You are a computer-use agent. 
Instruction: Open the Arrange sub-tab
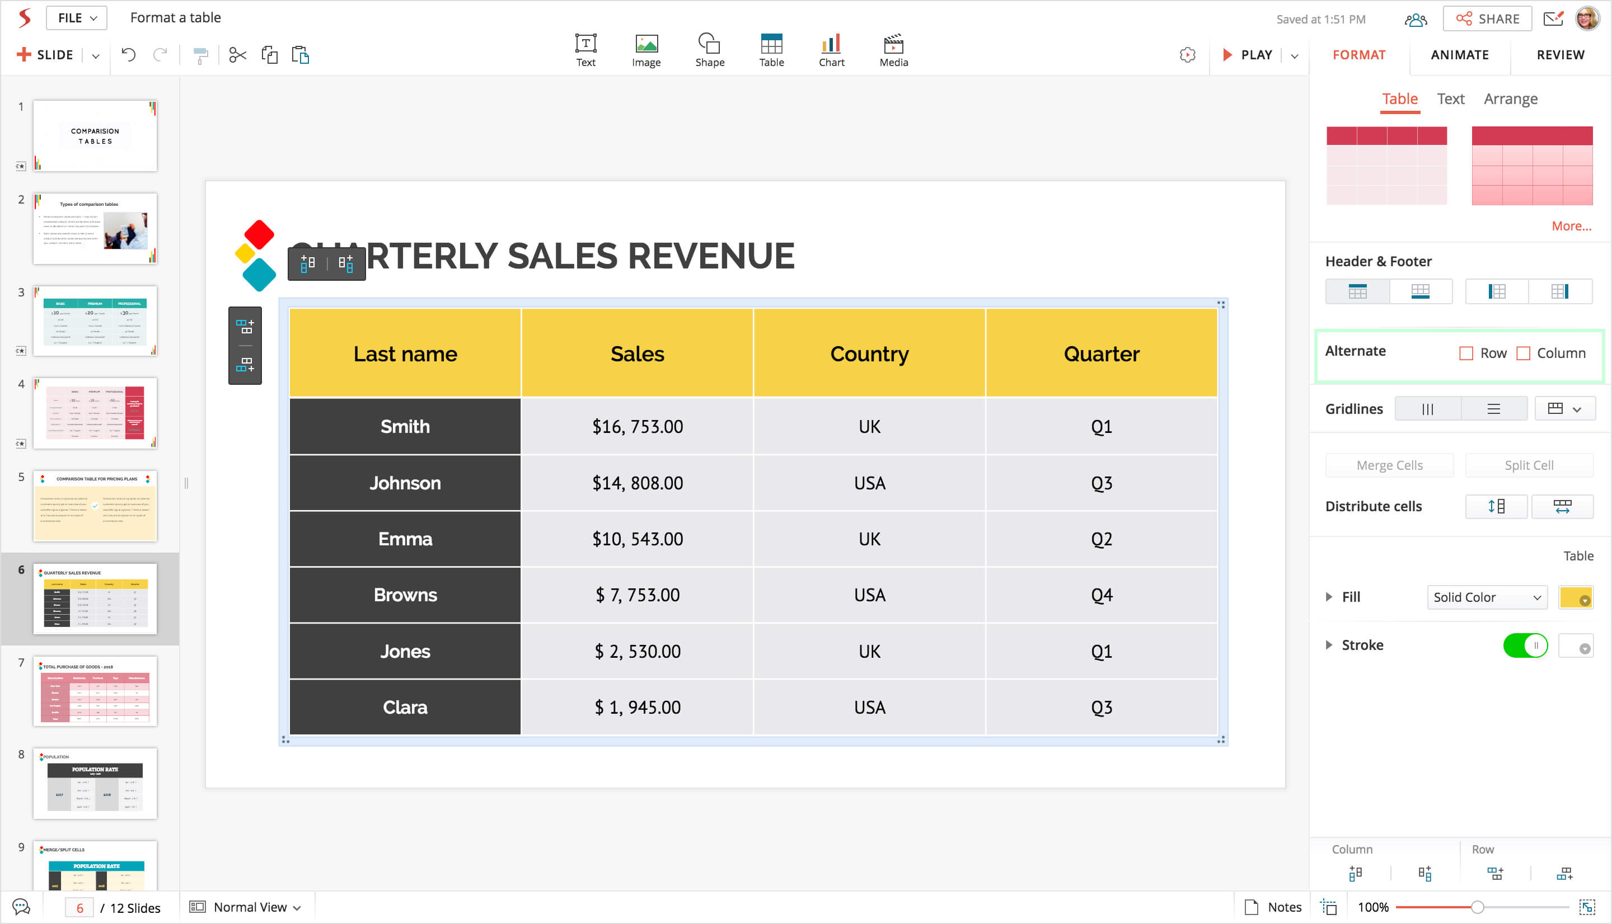[1510, 99]
